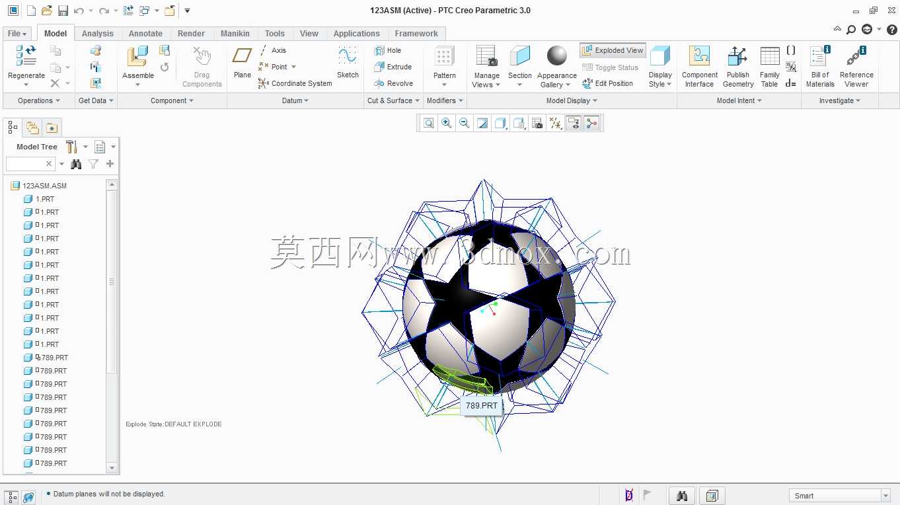
Task: Switch to the Render tab
Action: [191, 34]
